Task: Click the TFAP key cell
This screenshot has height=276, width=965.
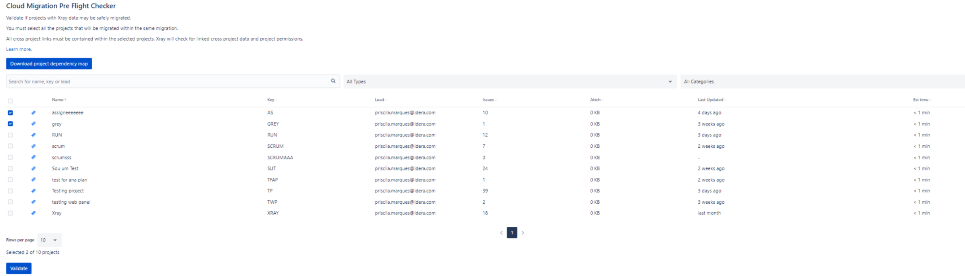Action: pyautogui.click(x=273, y=179)
